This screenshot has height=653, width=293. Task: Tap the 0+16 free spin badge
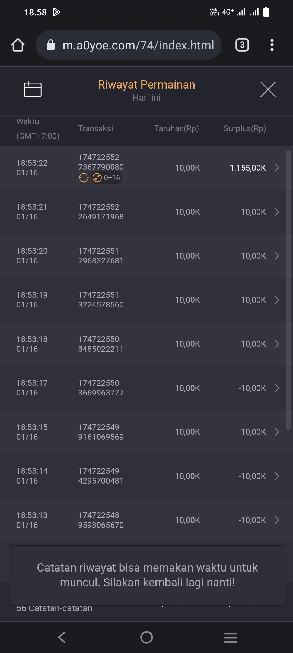click(x=107, y=178)
